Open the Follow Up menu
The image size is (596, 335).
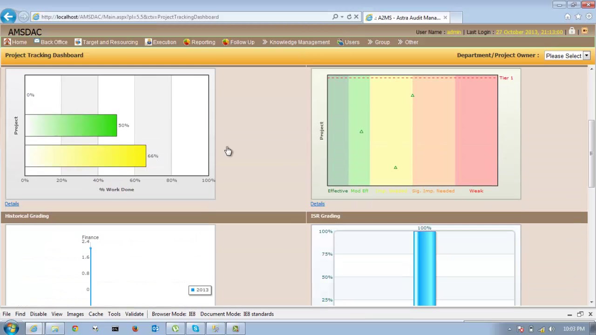click(x=238, y=42)
